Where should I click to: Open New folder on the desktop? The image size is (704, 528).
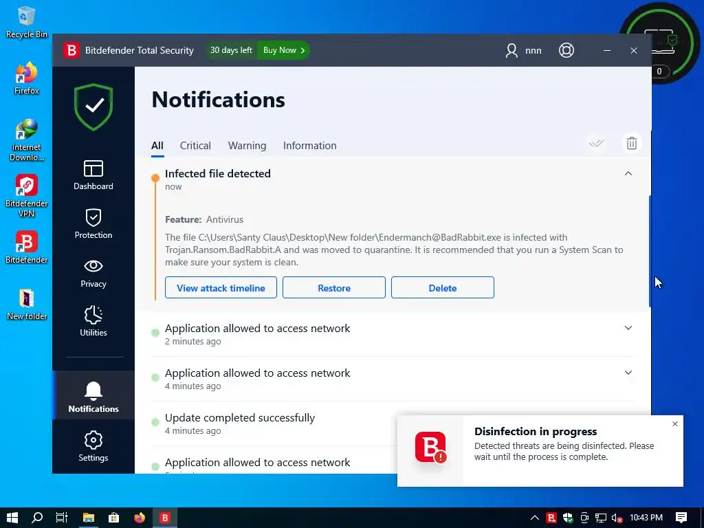coord(27,304)
